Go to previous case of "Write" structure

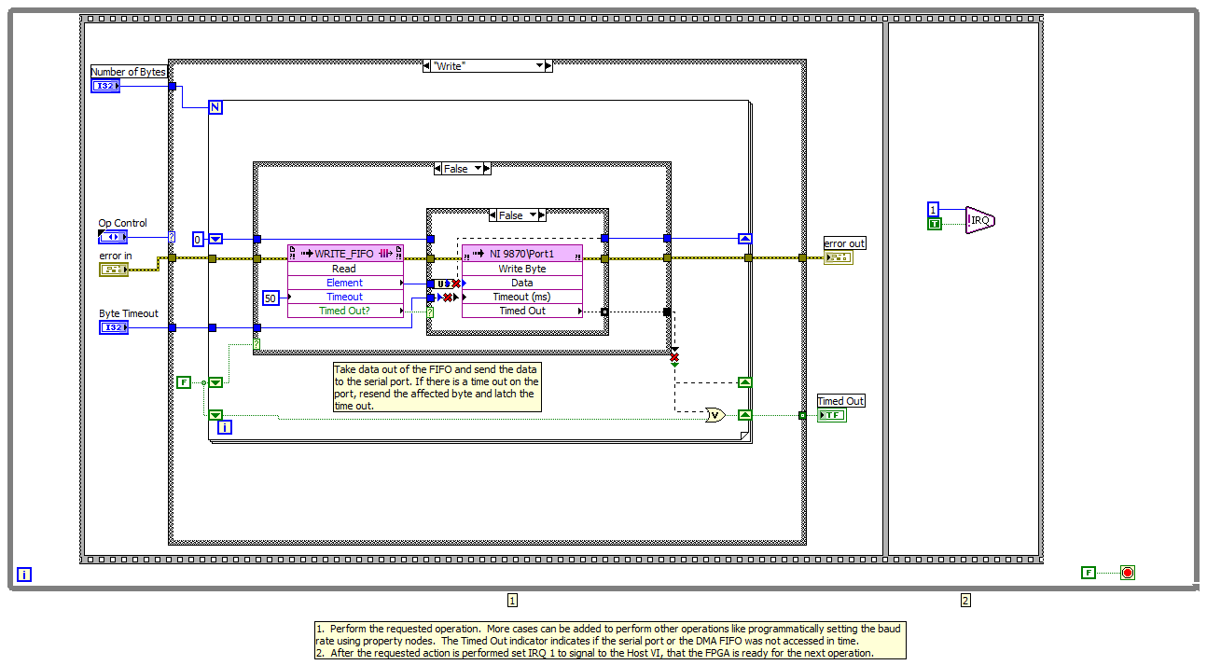pos(427,66)
